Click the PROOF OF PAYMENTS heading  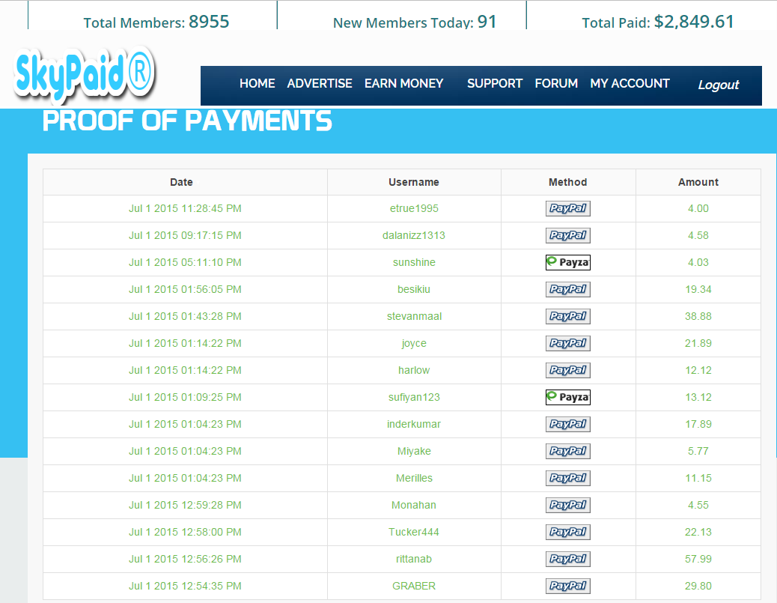(187, 121)
